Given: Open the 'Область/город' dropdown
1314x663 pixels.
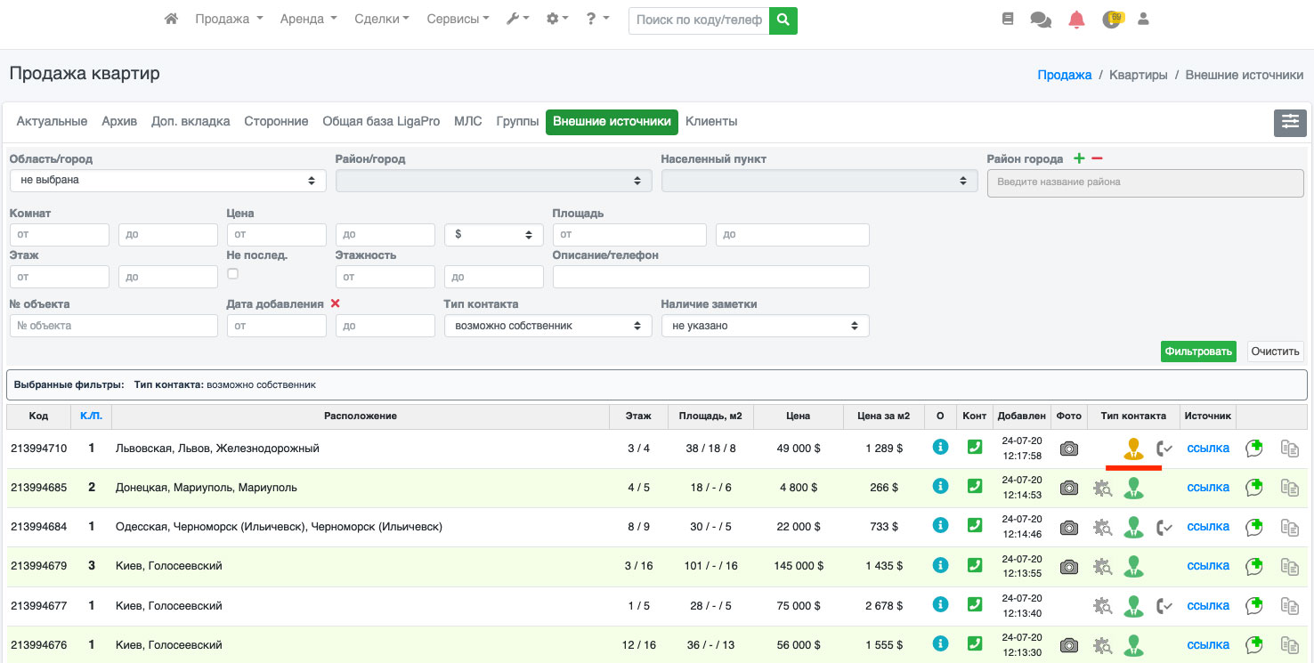Looking at the screenshot, I should coord(167,181).
